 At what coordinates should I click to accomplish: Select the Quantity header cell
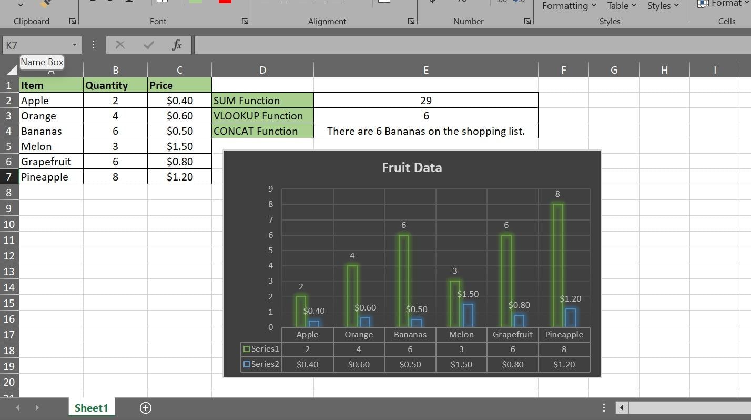115,85
